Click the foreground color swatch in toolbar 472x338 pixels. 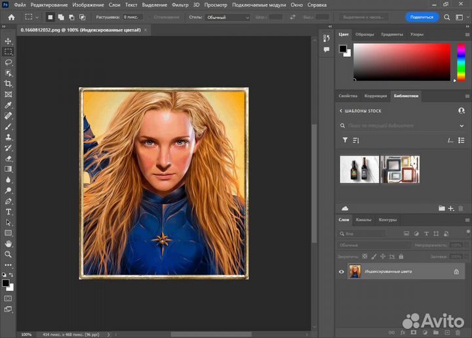tap(5, 283)
